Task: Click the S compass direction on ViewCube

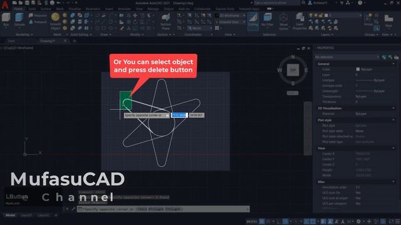Action: click(293, 83)
